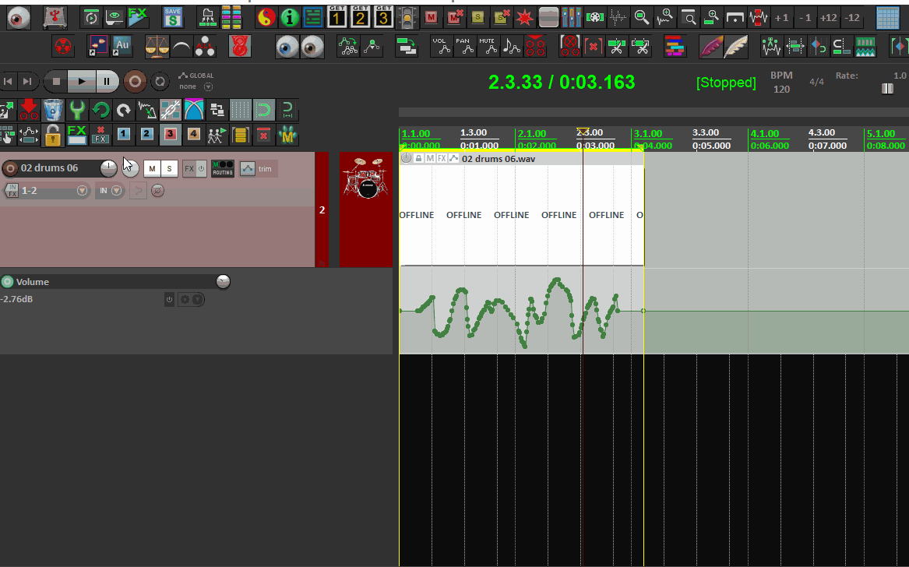Click the white feather icon
Image resolution: width=909 pixels, height=567 pixels.
click(735, 47)
